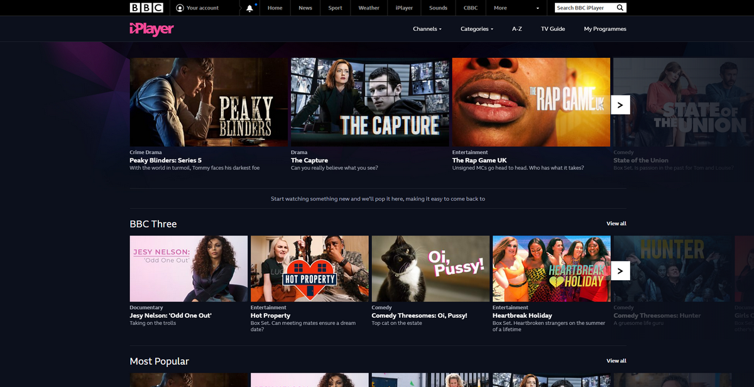Image resolution: width=754 pixels, height=387 pixels.
Task: Open the Oi, Pussy! thumbnail
Action: pos(430,269)
